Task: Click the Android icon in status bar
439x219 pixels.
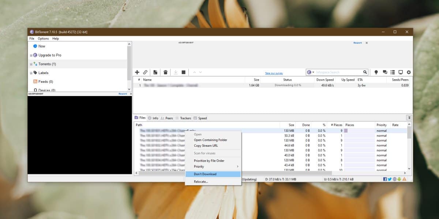Action: (399, 179)
